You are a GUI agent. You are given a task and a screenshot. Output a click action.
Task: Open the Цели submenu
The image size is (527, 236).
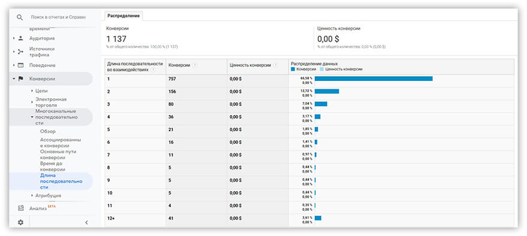[41, 91]
